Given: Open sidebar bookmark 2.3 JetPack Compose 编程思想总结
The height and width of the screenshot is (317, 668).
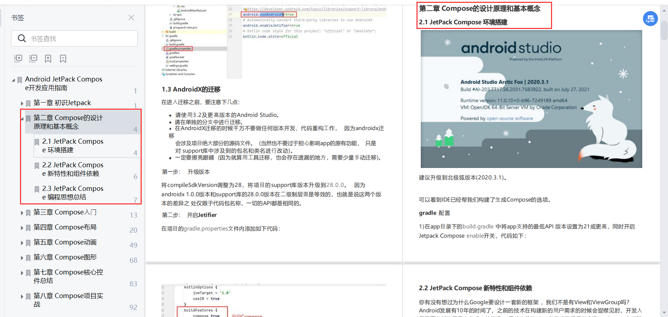Looking at the screenshot, I should click(x=73, y=193).
